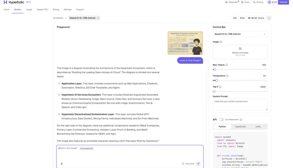Click the 'Application Layer' bold text
Image resolution: width=293 pixels, height=168 pixels.
pyautogui.click(x=72, y=84)
